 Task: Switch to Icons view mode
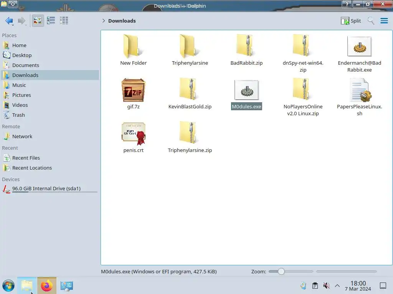[x=38, y=21]
